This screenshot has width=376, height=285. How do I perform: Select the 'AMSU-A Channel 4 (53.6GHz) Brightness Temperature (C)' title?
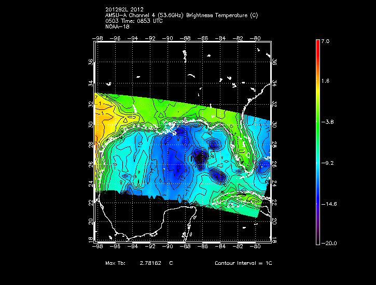(182, 16)
